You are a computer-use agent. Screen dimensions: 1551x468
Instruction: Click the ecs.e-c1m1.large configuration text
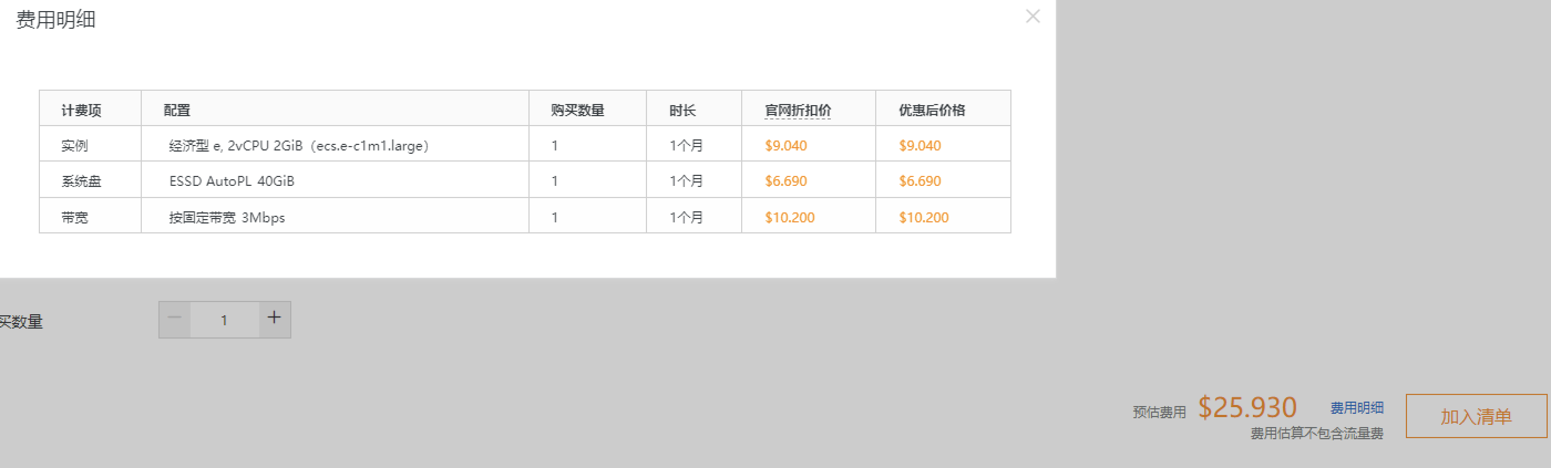tap(299, 145)
